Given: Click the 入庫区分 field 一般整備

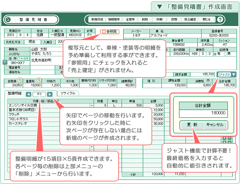Looking at the screenshot, I should (x=57, y=35).
